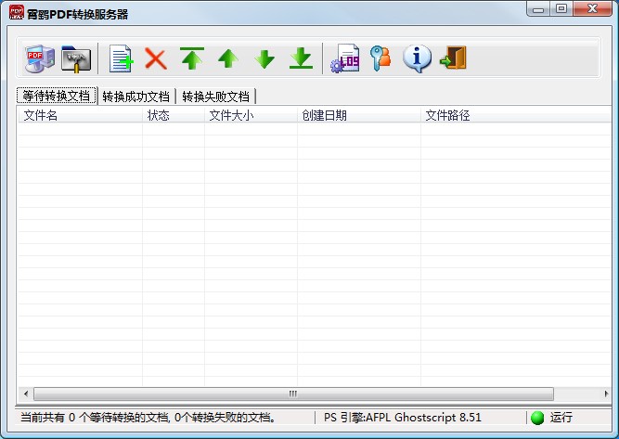The width and height of the screenshot is (619, 439).
Task: Move document to top of queue
Action: coord(192,58)
